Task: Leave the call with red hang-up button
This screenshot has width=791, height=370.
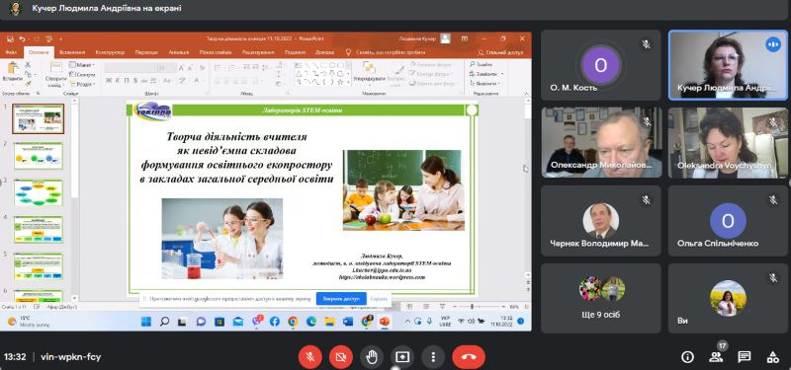Action: [x=469, y=357]
